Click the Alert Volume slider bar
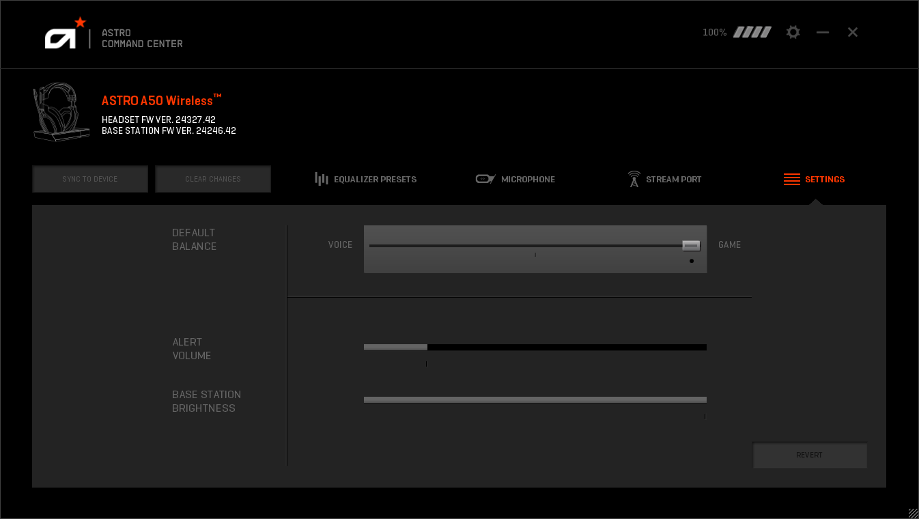This screenshot has width=919, height=519. tap(535, 348)
